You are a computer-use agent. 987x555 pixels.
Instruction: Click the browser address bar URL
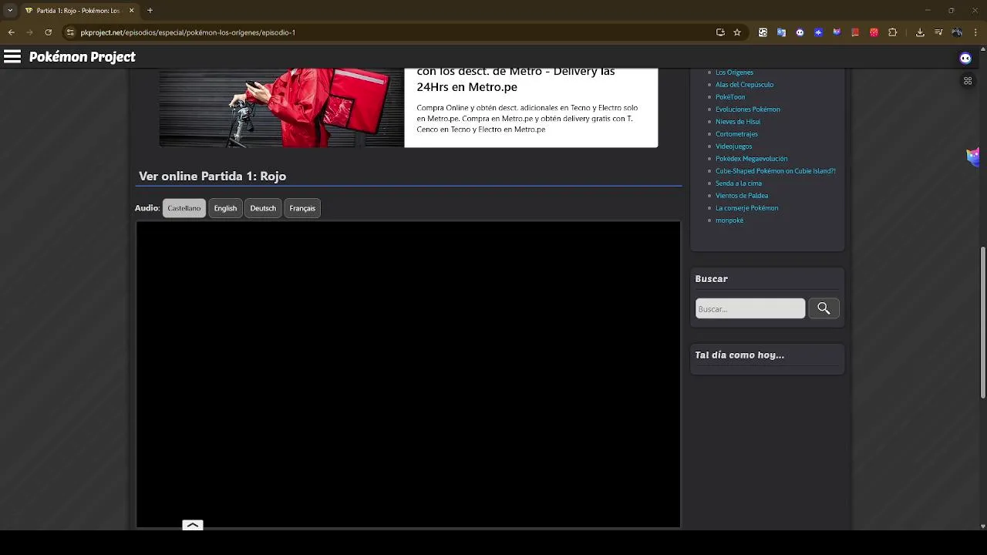tap(188, 32)
